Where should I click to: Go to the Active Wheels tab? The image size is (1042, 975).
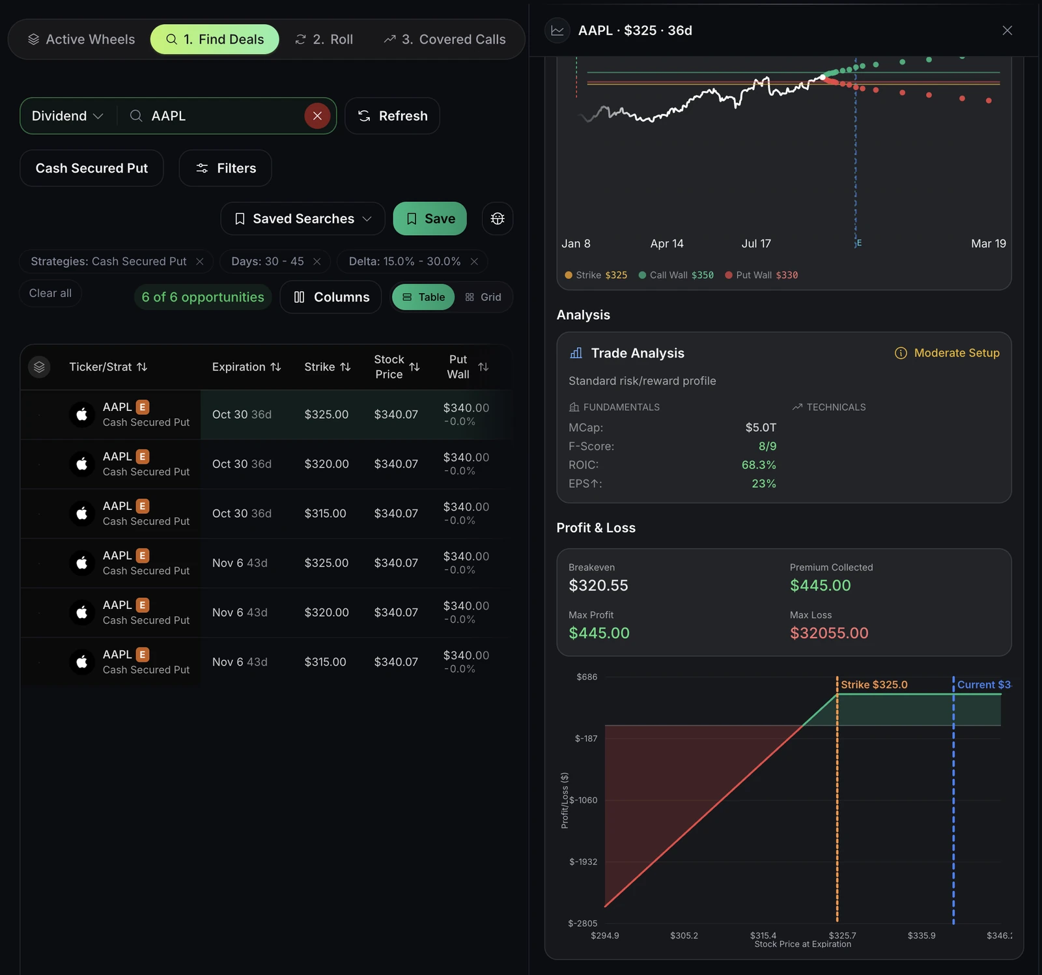[81, 39]
